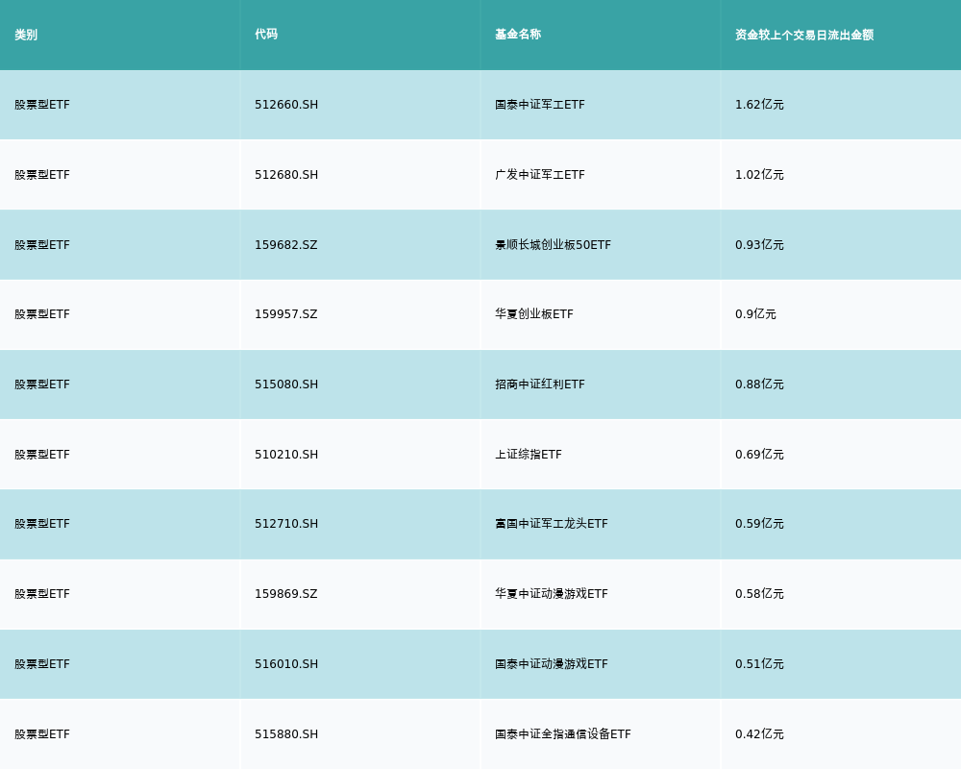
Task: Click the 0.51亿元 outflow value
Action: pos(759,664)
